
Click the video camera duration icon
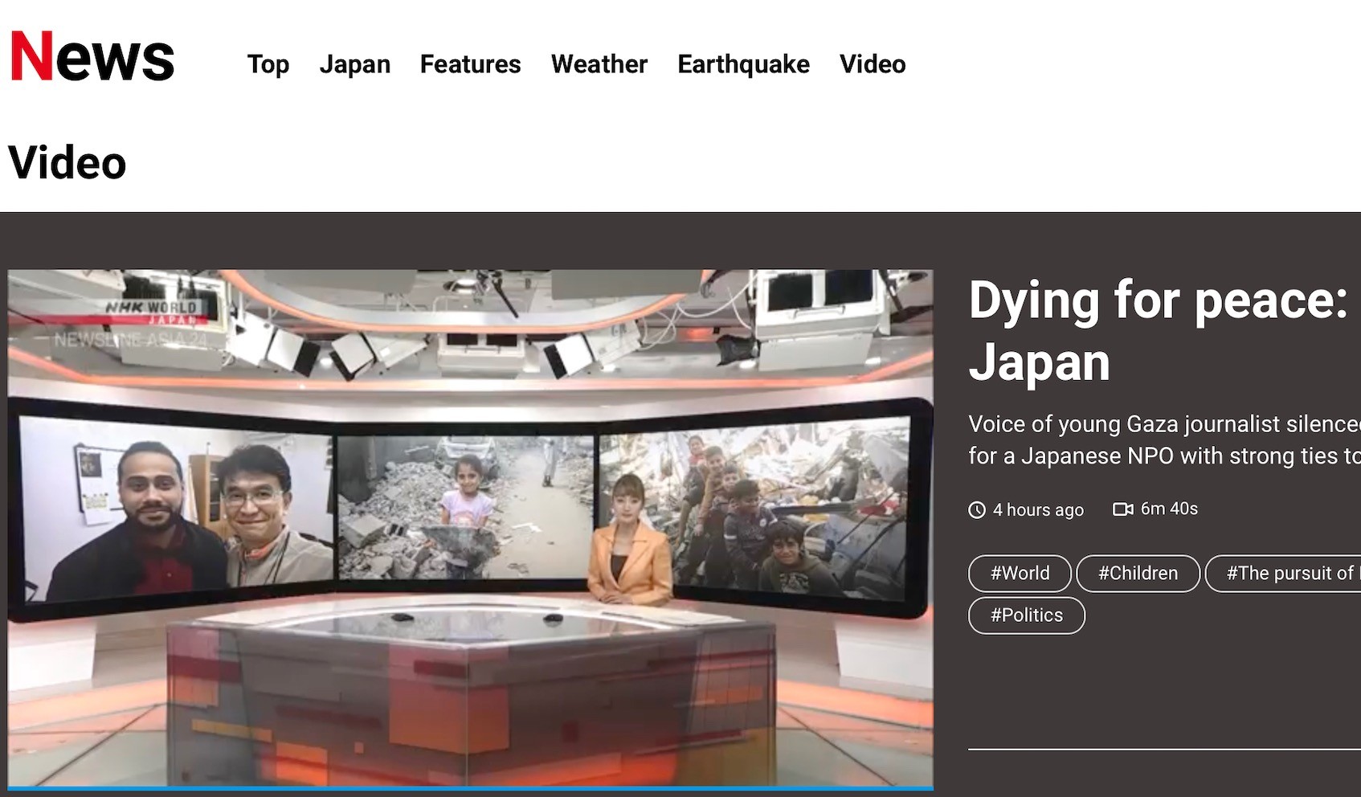(1122, 509)
